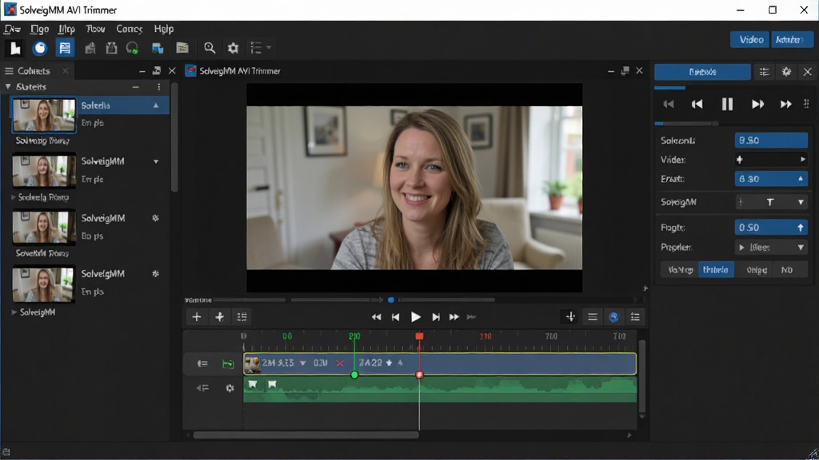Click the first flag marker on audio track
Viewport: 819px width, 460px height.
(253, 384)
